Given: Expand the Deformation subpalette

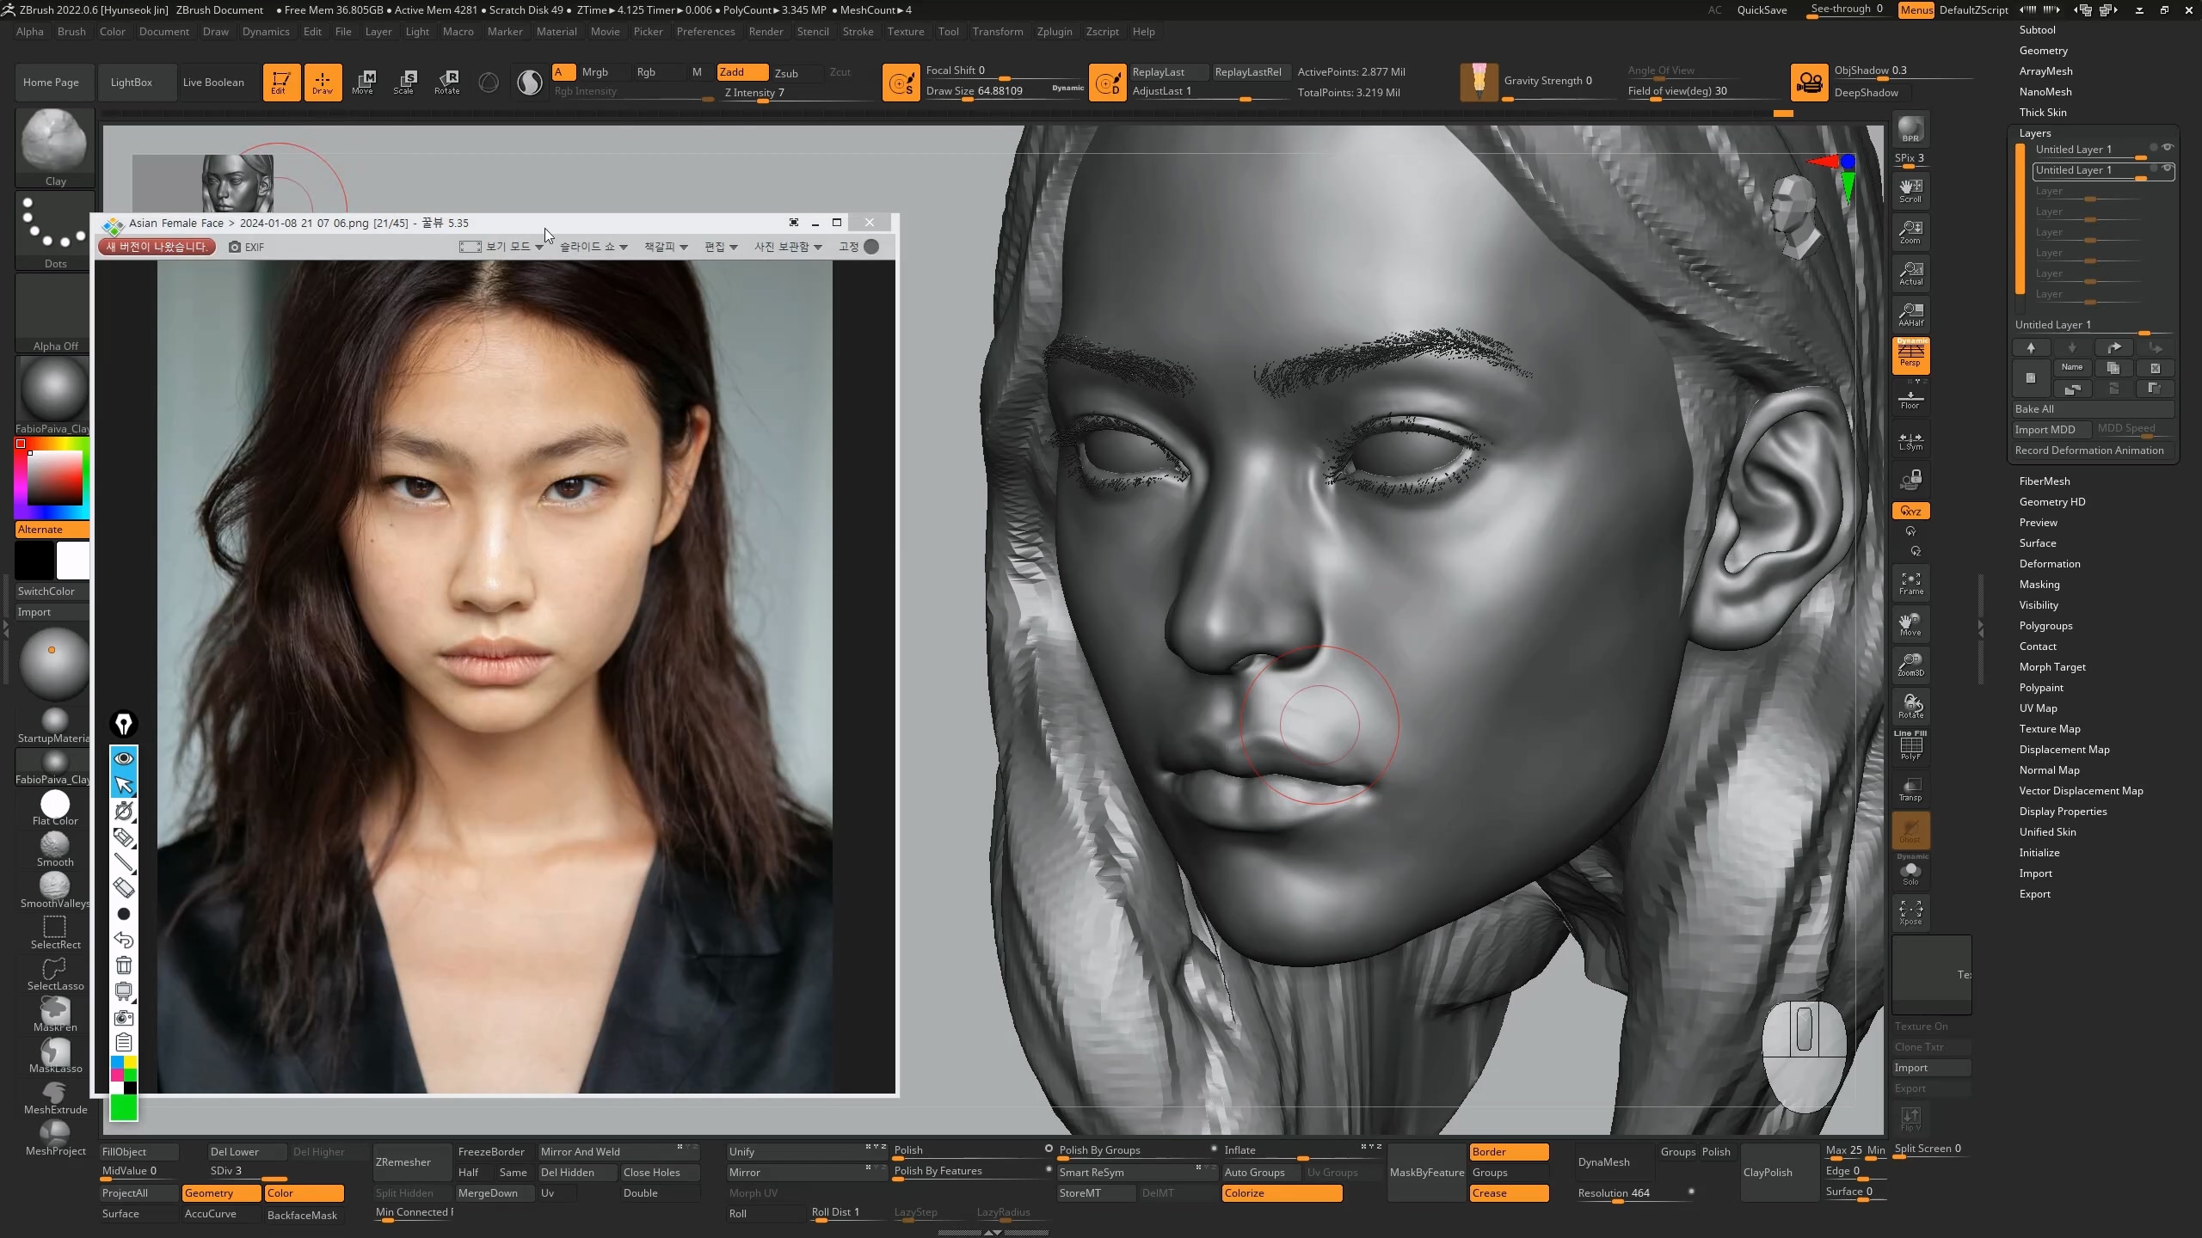Looking at the screenshot, I should tap(2050, 564).
